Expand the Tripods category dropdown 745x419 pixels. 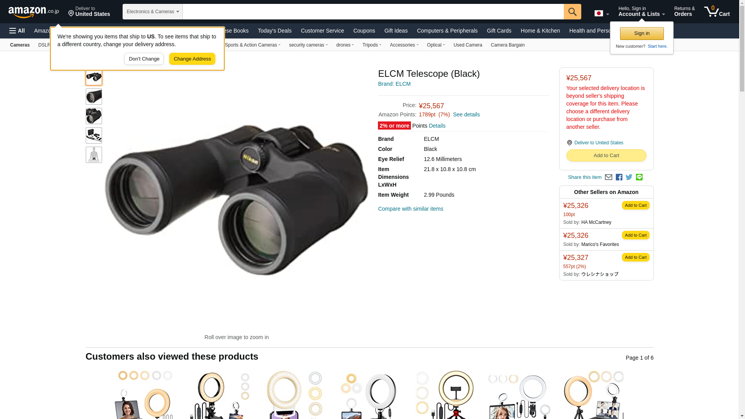click(x=372, y=45)
